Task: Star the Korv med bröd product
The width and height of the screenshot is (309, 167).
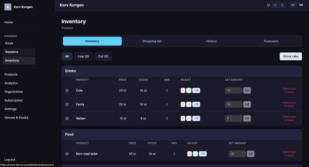Action: coord(67,154)
